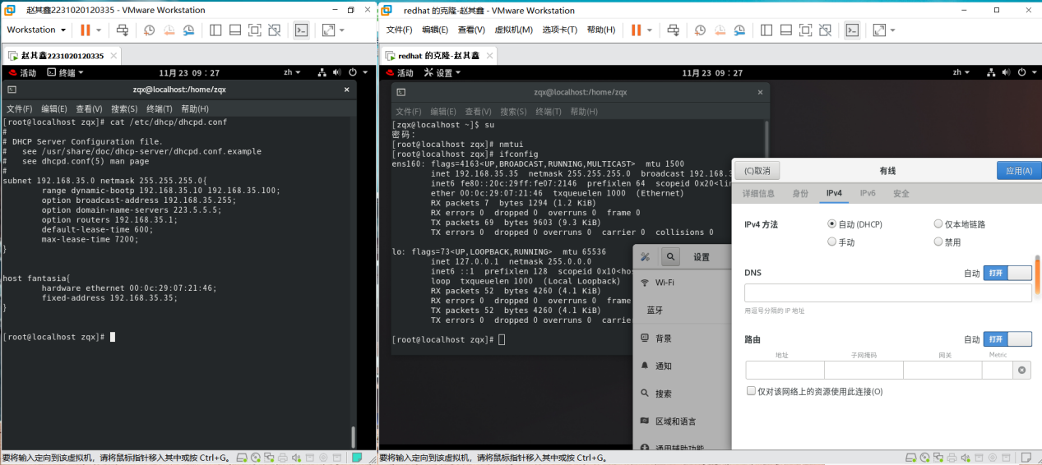
Task: Open 虚拟机(M) menu in VMware
Action: (x=514, y=30)
